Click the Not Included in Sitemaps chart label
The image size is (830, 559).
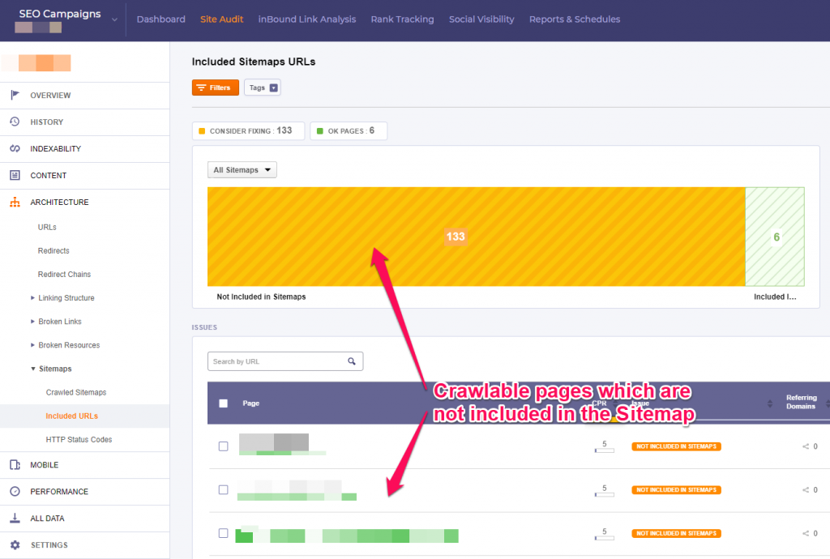tap(261, 297)
